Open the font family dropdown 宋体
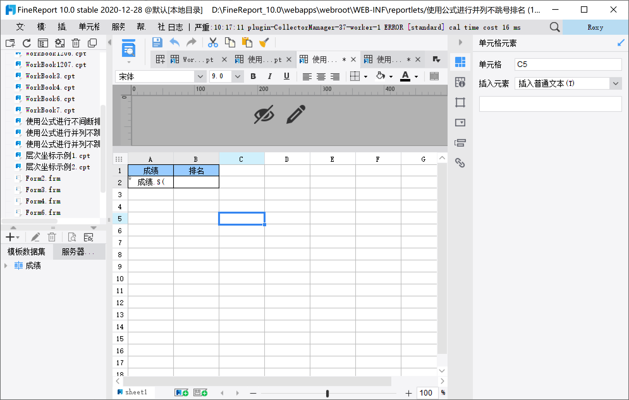Image resolution: width=629 pixels, height=400 pixels. coord(200,76)
